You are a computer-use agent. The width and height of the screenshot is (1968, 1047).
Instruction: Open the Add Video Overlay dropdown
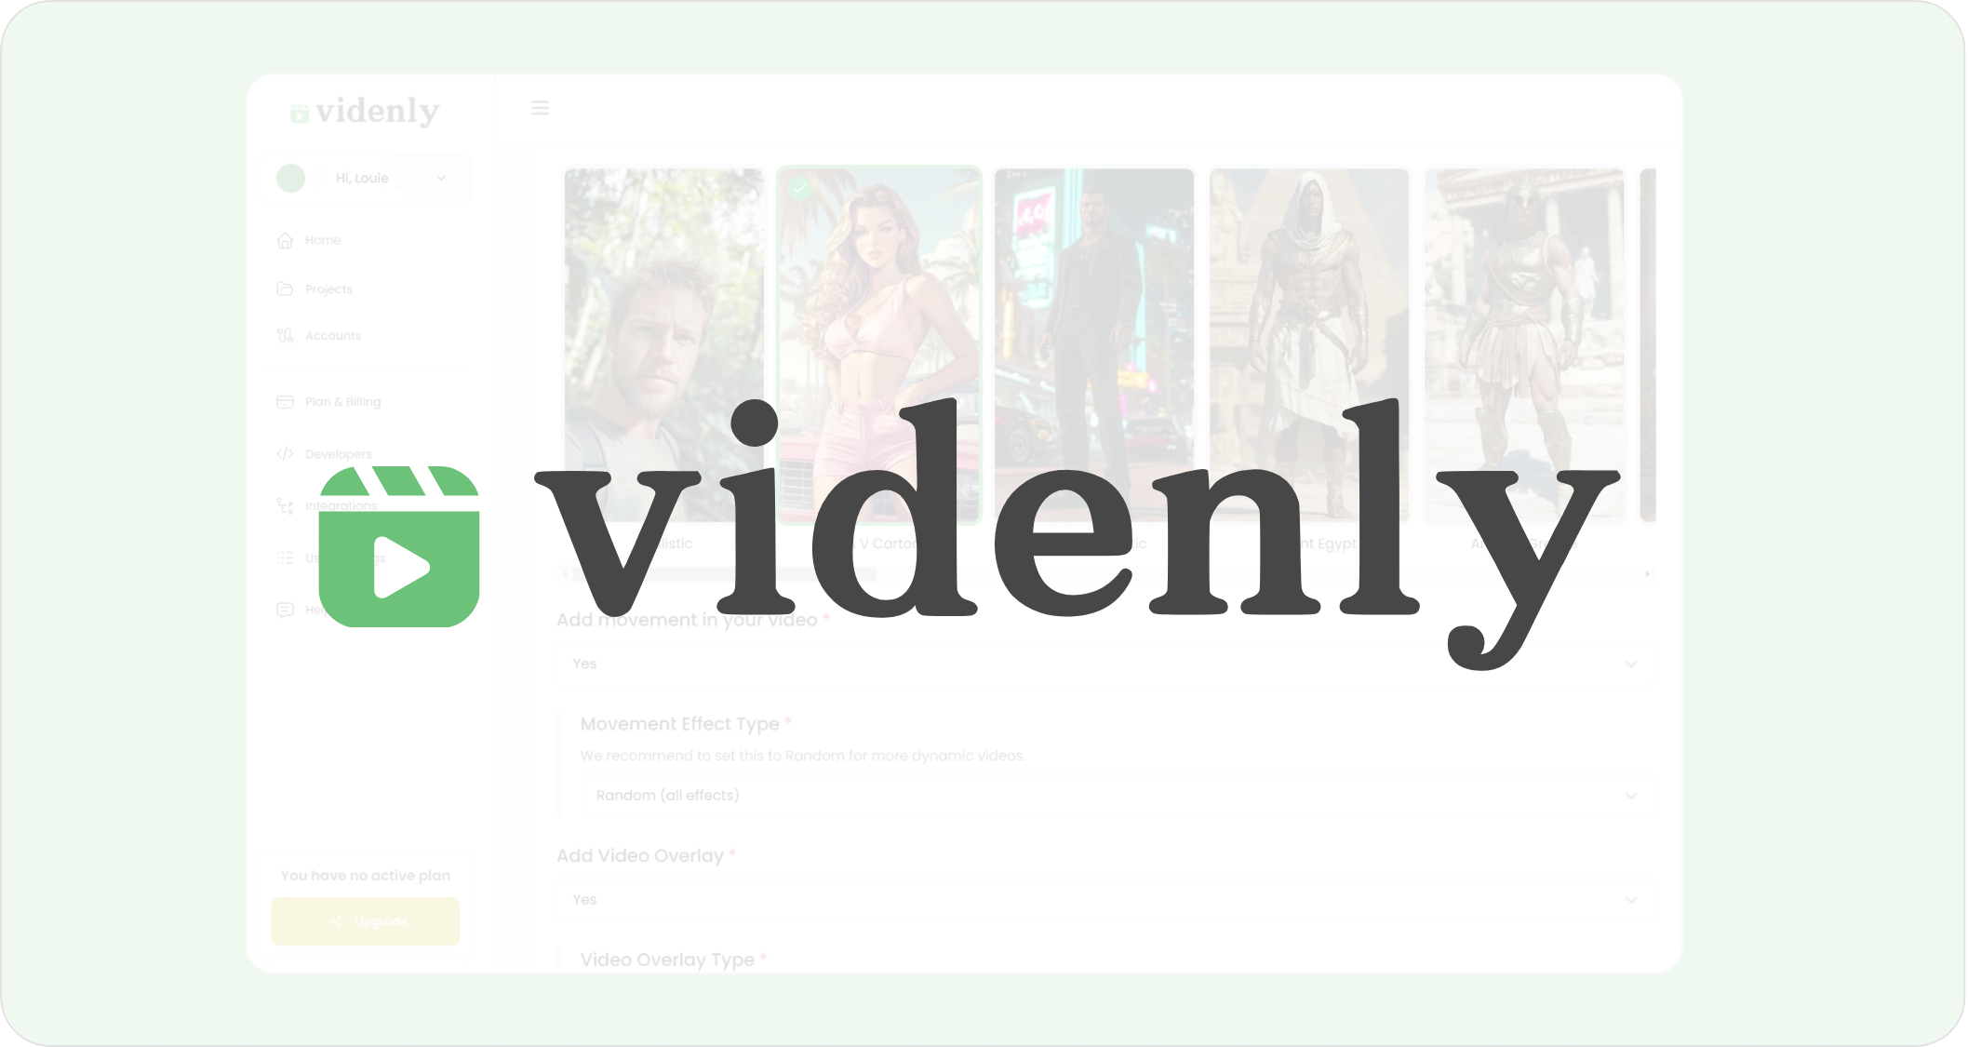coord(1105,900)
